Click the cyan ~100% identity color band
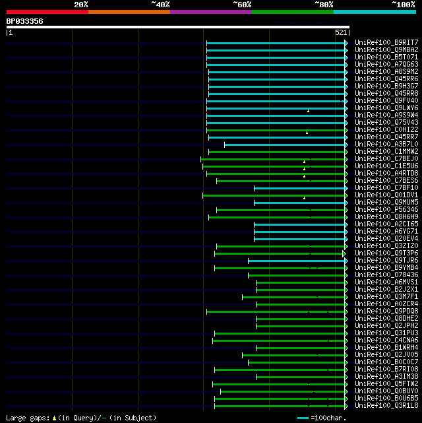Viewport: 422px width, 423px height. (375, 12)
